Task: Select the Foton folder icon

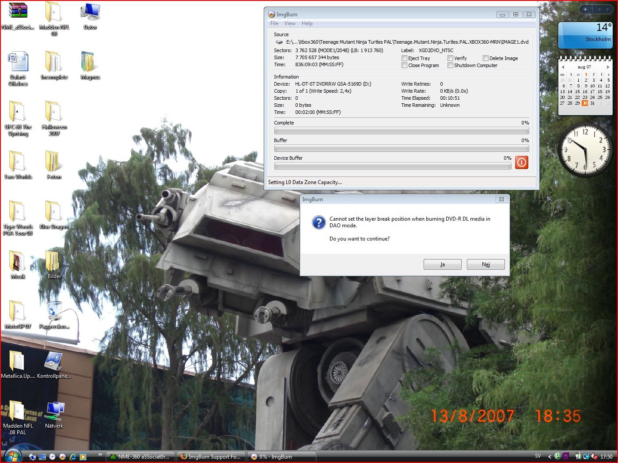Action: 54,165
